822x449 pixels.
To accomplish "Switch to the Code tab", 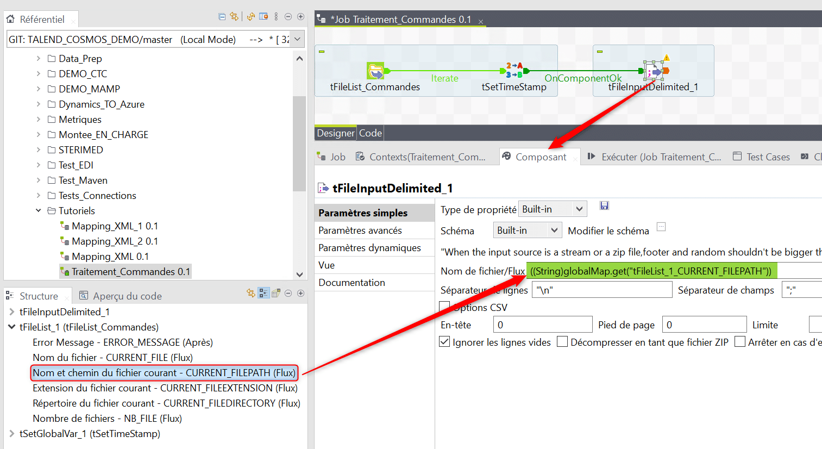I will pyautogui.click(x=370, y=133).
